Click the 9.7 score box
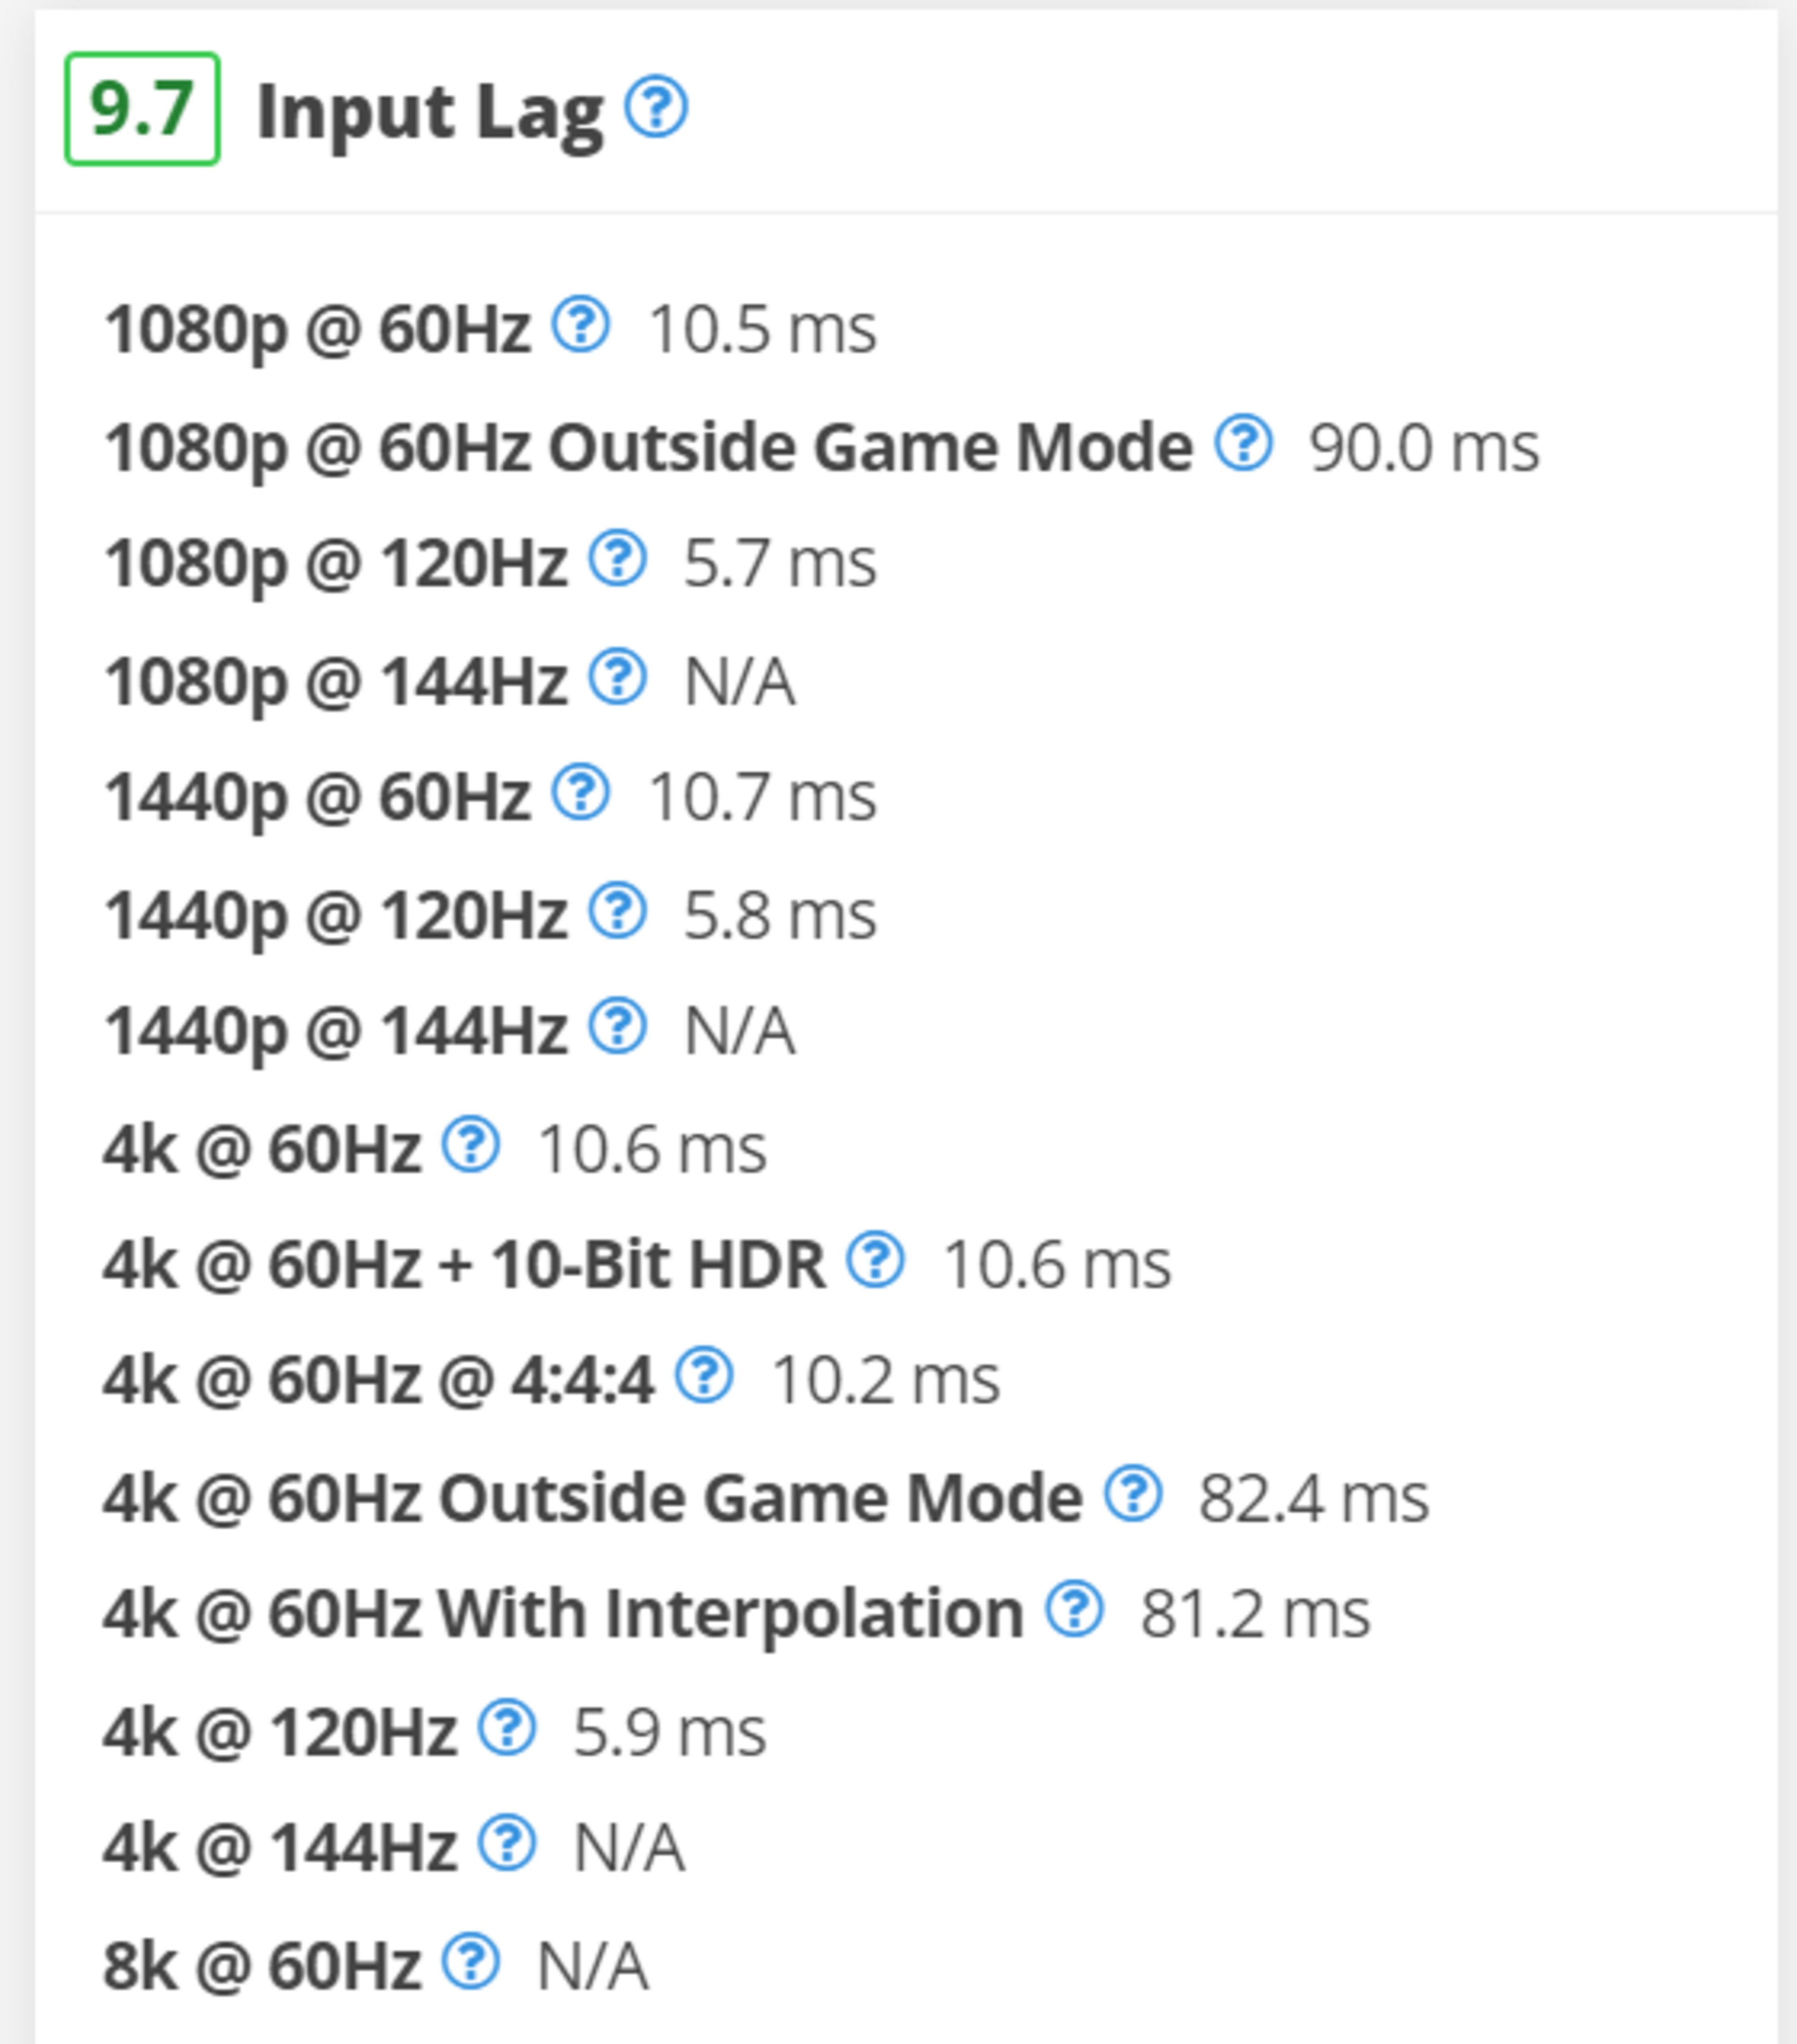This screenshot has width=1797, height=2044. (x=142, y=109)
